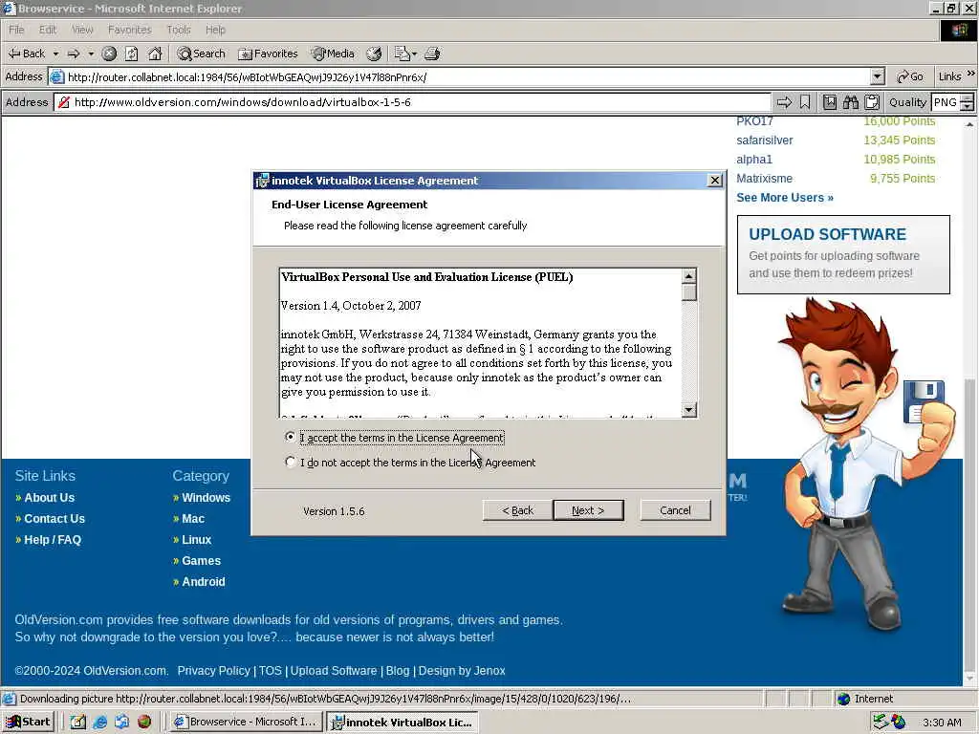This screenshot has width=979, height=734.
Task: Open the Linux category link
Action: point(196,540)
